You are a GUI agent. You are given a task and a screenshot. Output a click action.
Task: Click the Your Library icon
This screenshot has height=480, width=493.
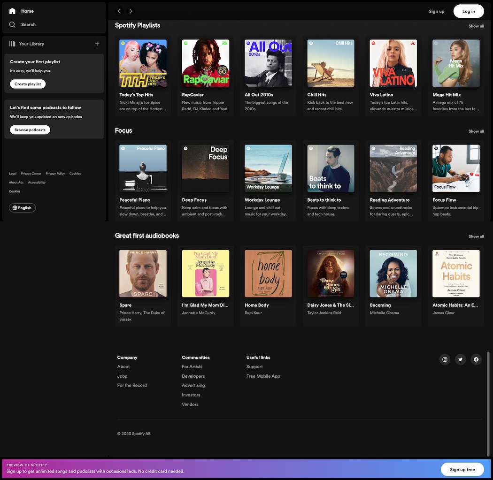point(12,44)
